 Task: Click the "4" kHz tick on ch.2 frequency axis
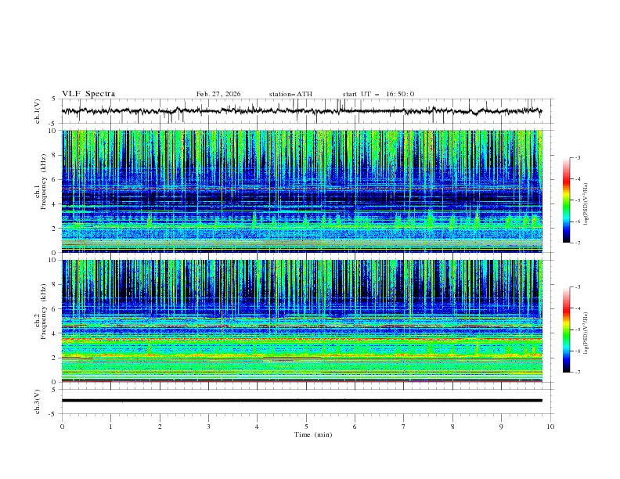tap(55, 333)
